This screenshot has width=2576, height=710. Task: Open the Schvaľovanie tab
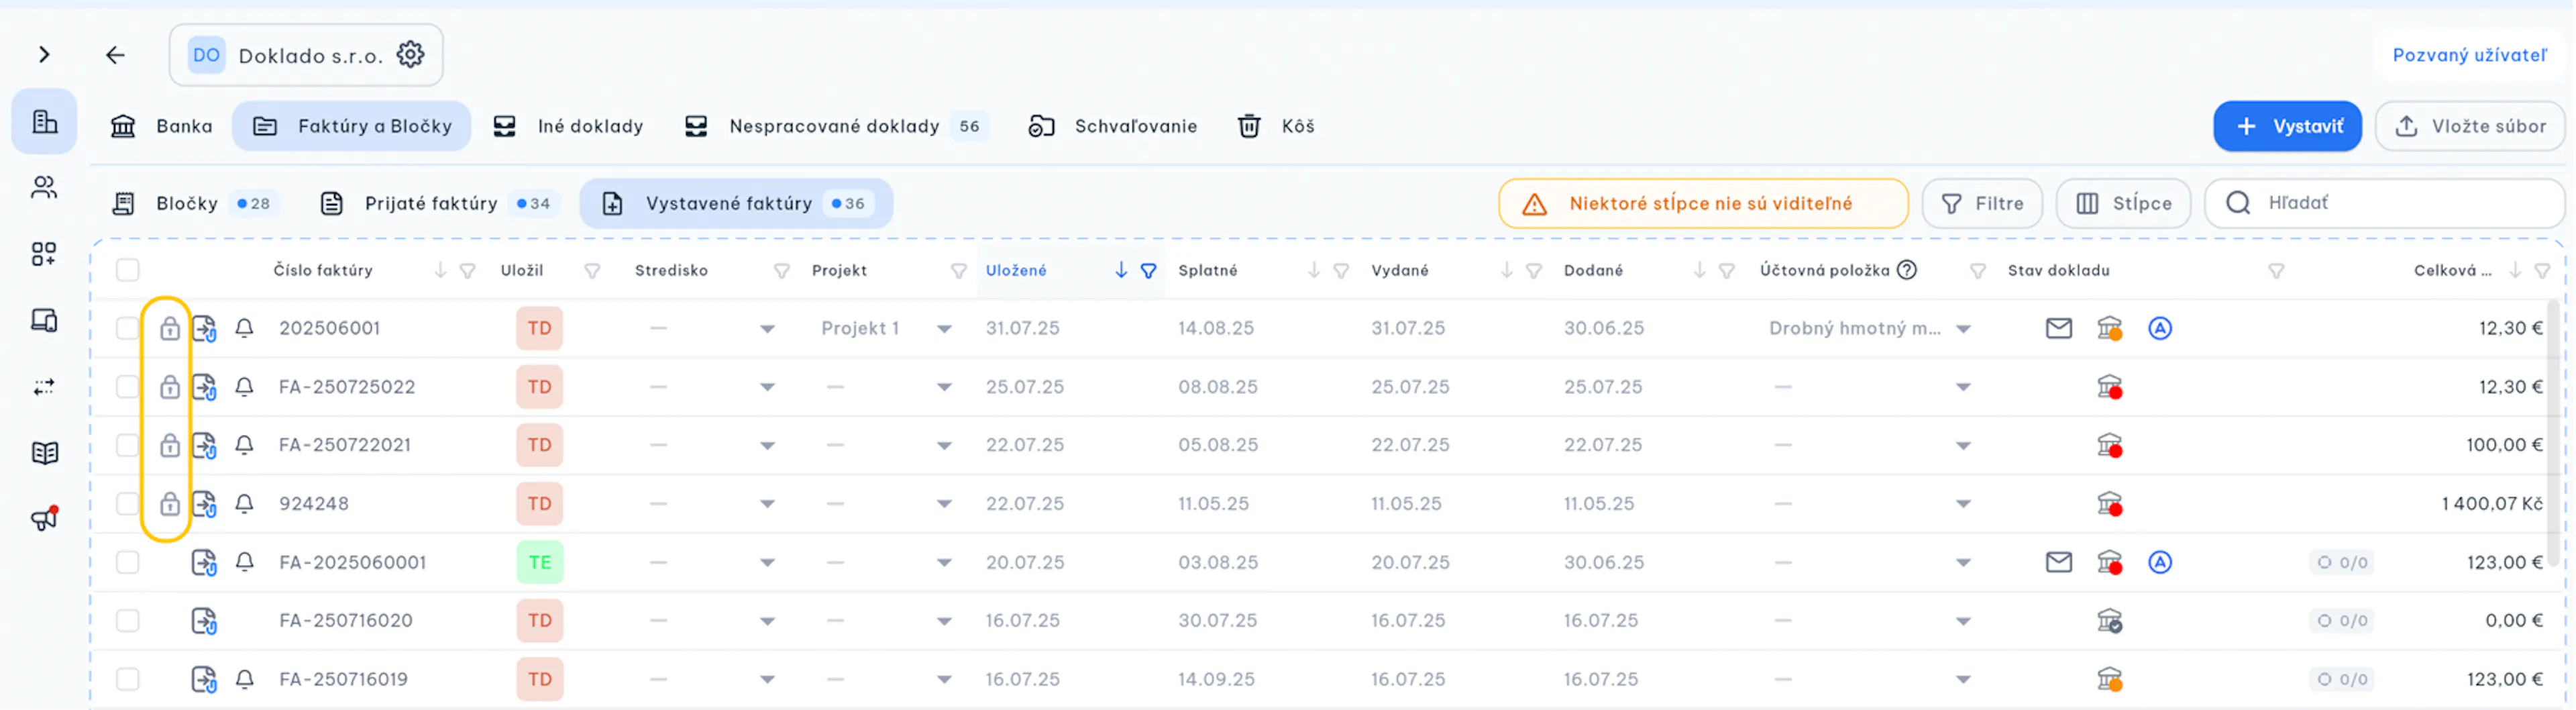tap(1112, 126)
